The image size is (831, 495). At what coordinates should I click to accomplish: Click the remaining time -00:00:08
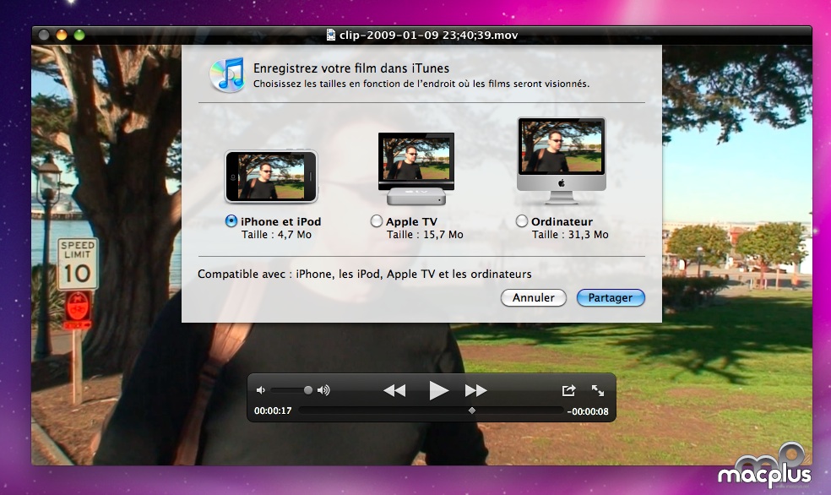[588, 411]
